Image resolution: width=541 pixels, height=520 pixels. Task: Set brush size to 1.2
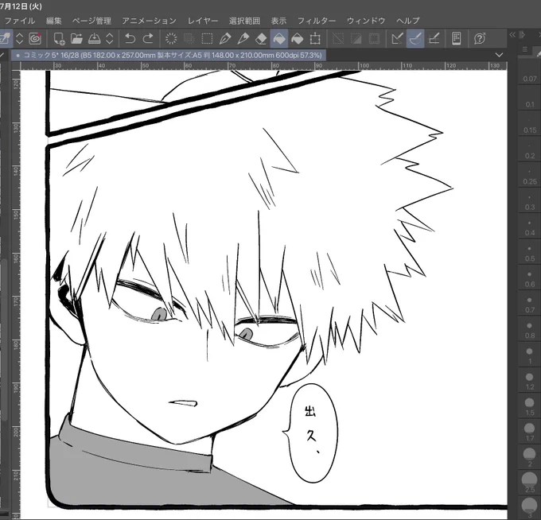[x=530, y=381]
